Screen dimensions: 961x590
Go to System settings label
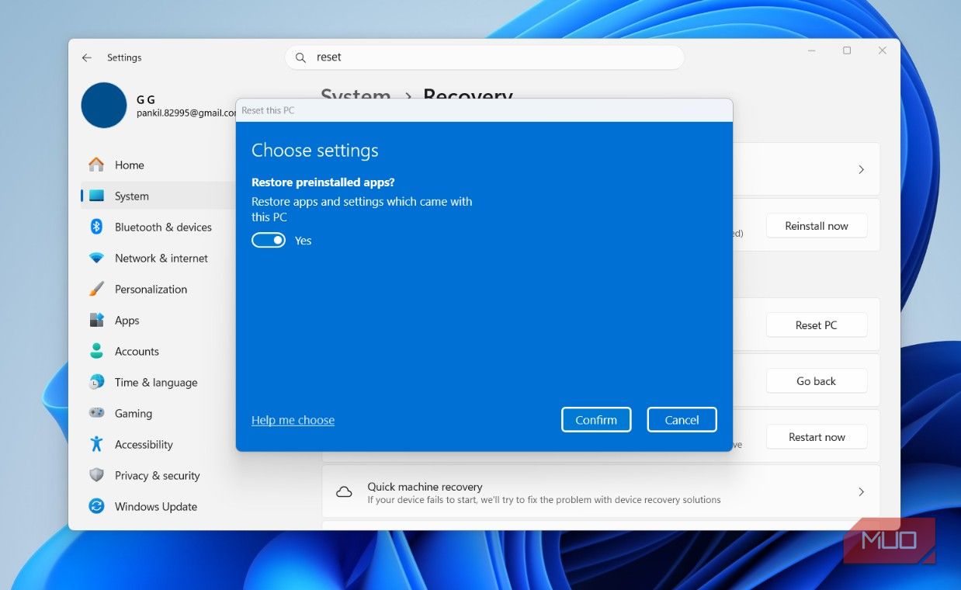click(x=132, y=196)
